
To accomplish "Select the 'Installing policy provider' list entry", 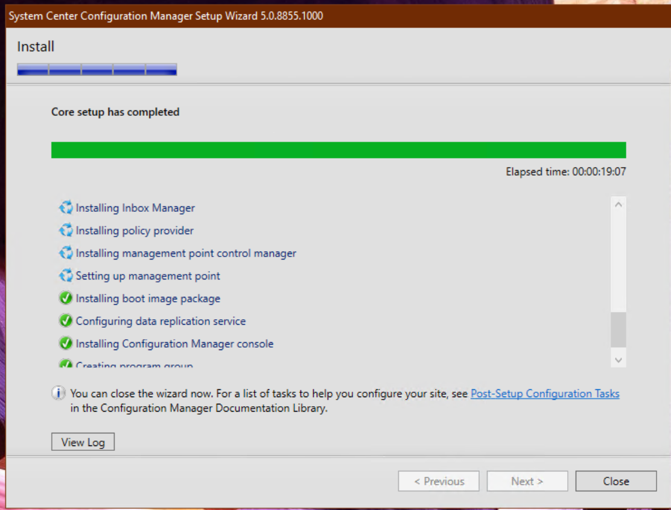I will (x=135, y=231).
